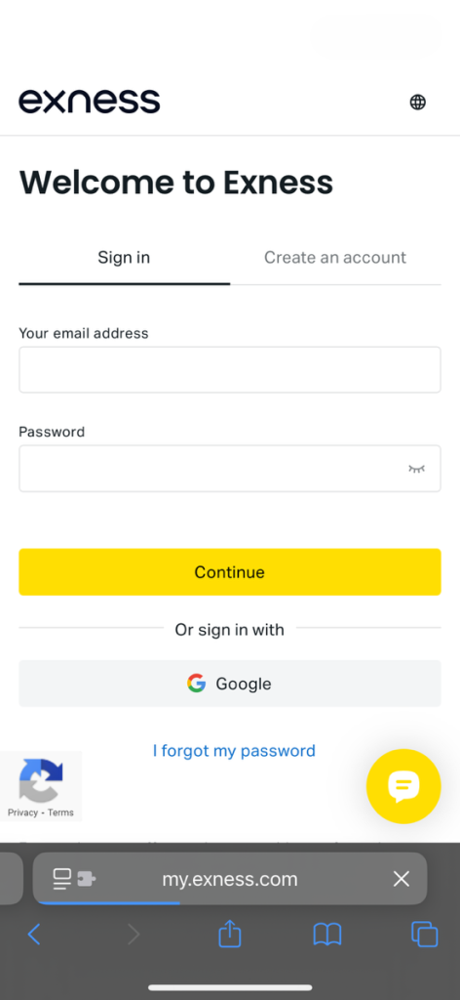Go back with Safari back arrow
460x1000 pixels.
pos(34,935)
